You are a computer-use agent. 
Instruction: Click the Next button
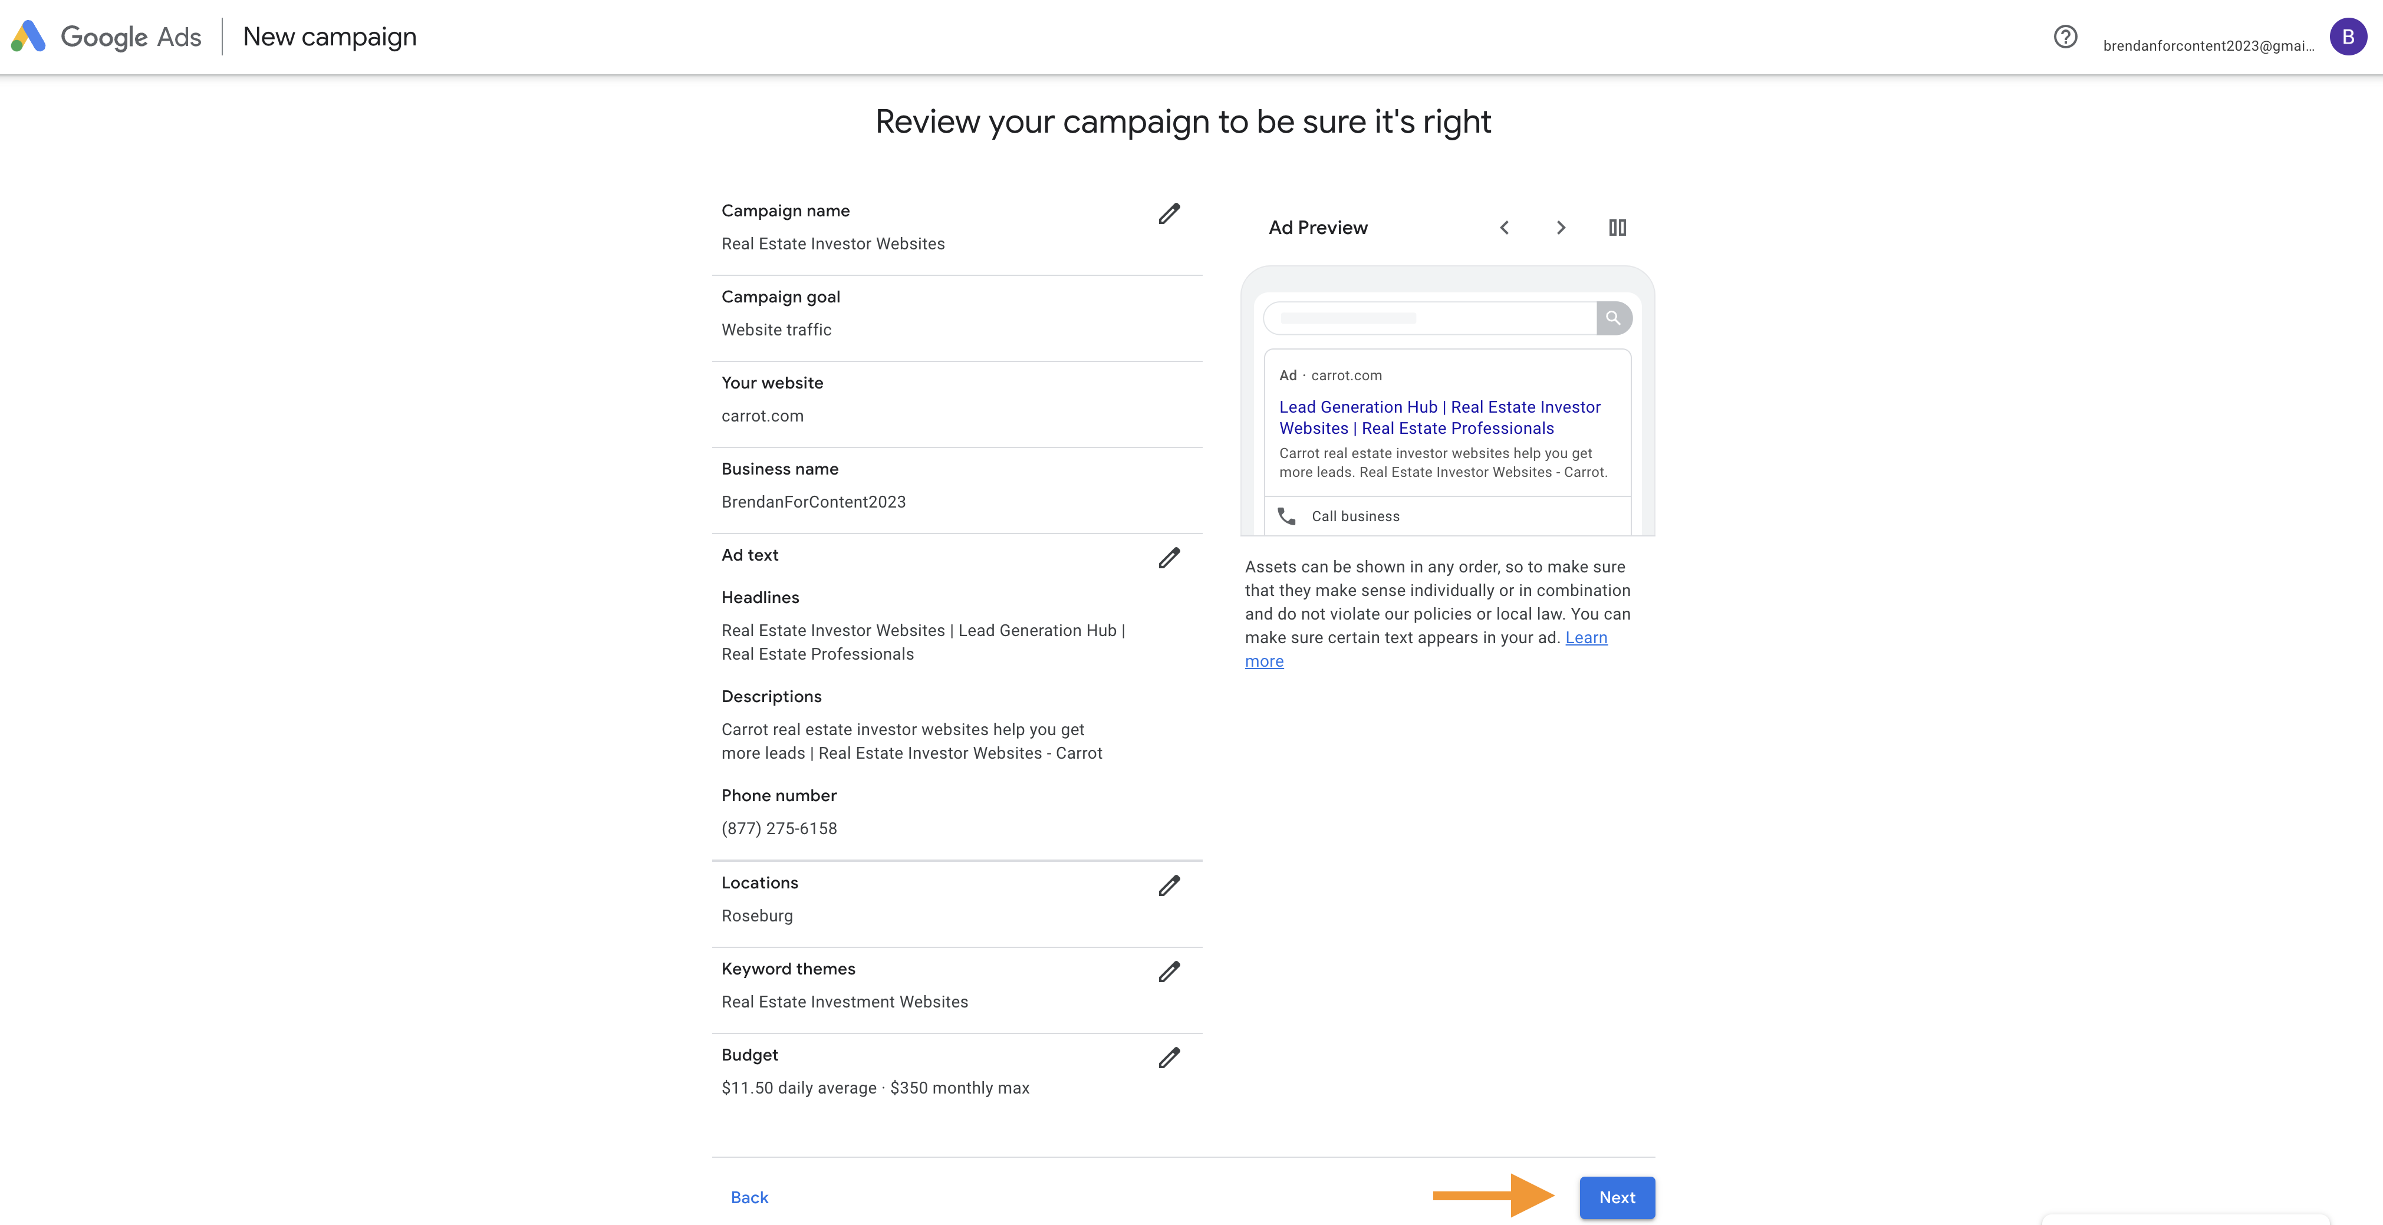click(x=1617, y=1197)
